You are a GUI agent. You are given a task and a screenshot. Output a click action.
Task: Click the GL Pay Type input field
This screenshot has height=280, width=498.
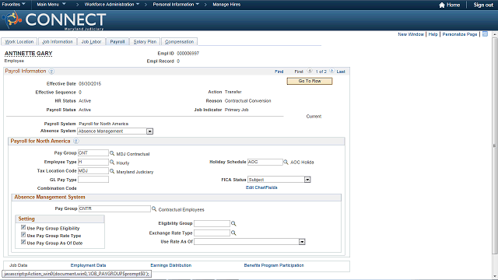[93, 180]
